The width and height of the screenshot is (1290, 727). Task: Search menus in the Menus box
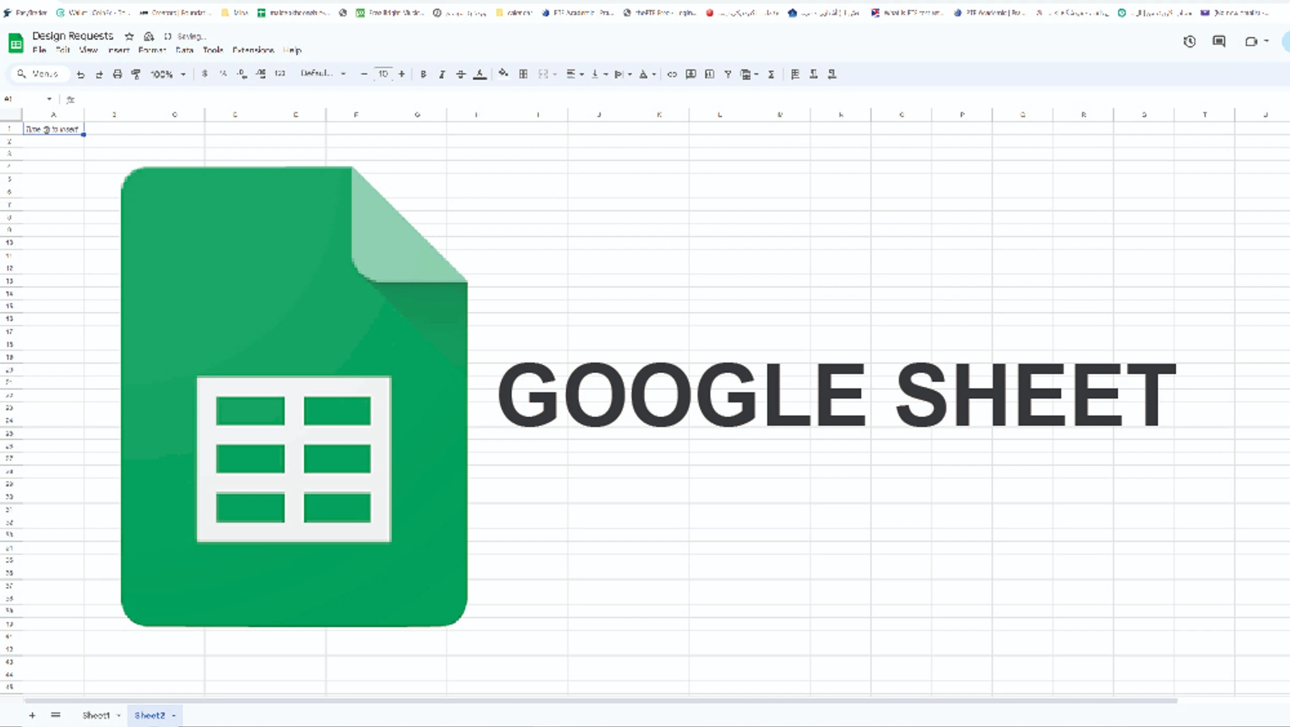coord(40,74)
